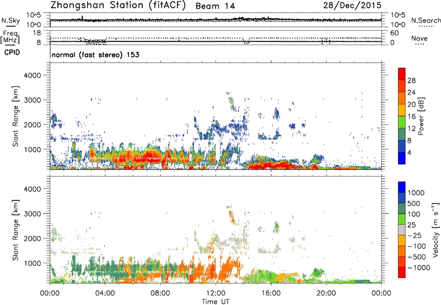Click the 'Velocity [m s-1]' colorbar label
The height and width of the screenshot is (305, 441).
[x=435, y=230]
